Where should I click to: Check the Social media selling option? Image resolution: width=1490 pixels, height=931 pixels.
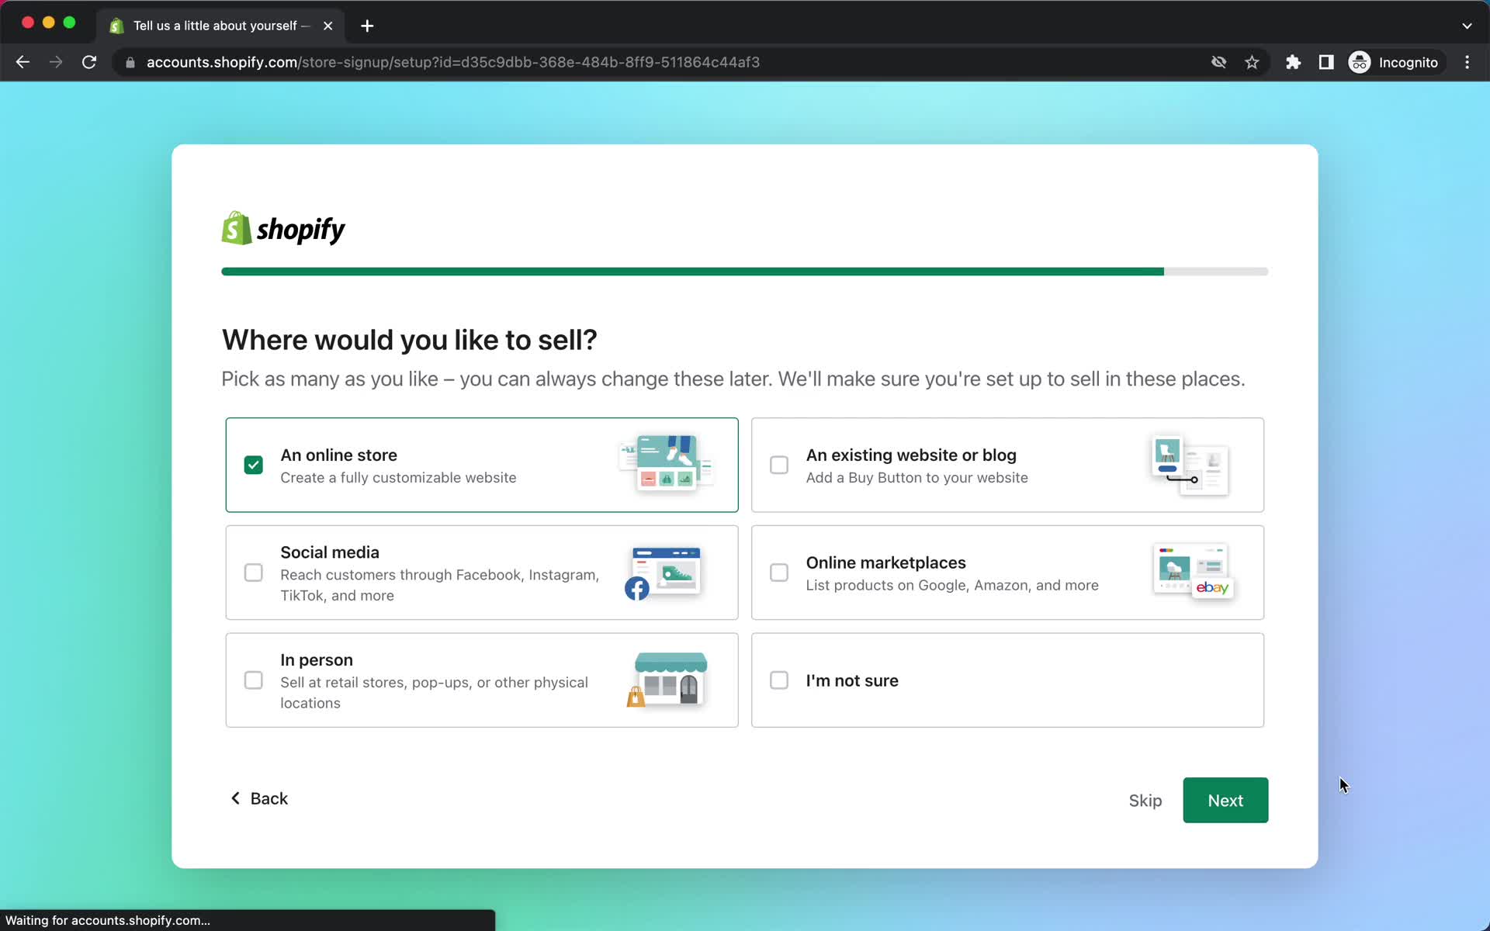253,573
